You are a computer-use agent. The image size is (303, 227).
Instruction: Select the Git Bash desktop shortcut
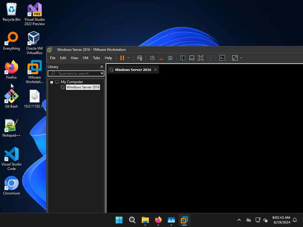12,99
